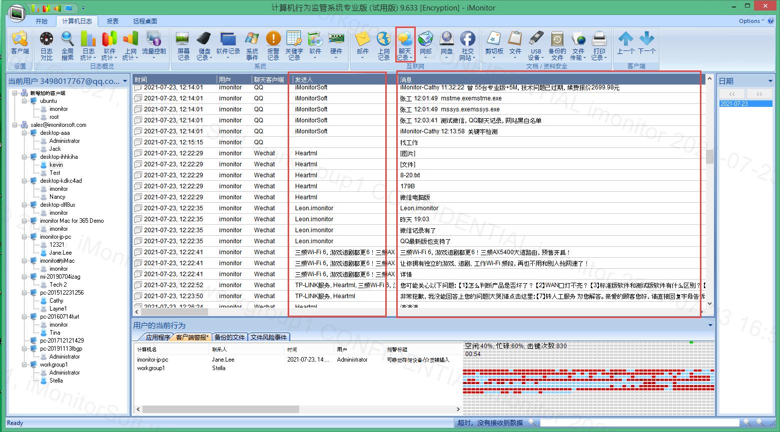Open 文件传输 file transfer dropdown
The width and height of the screenshot is (780, 432).
pos(578,45)
